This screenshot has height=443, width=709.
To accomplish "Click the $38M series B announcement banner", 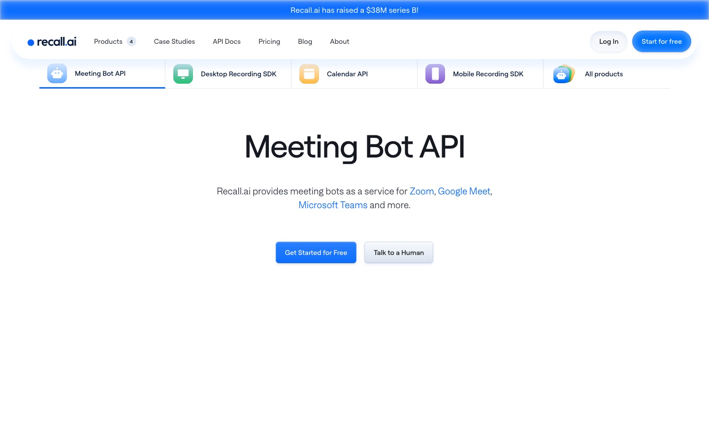I will pyautogui.click(x=354, y=10).
